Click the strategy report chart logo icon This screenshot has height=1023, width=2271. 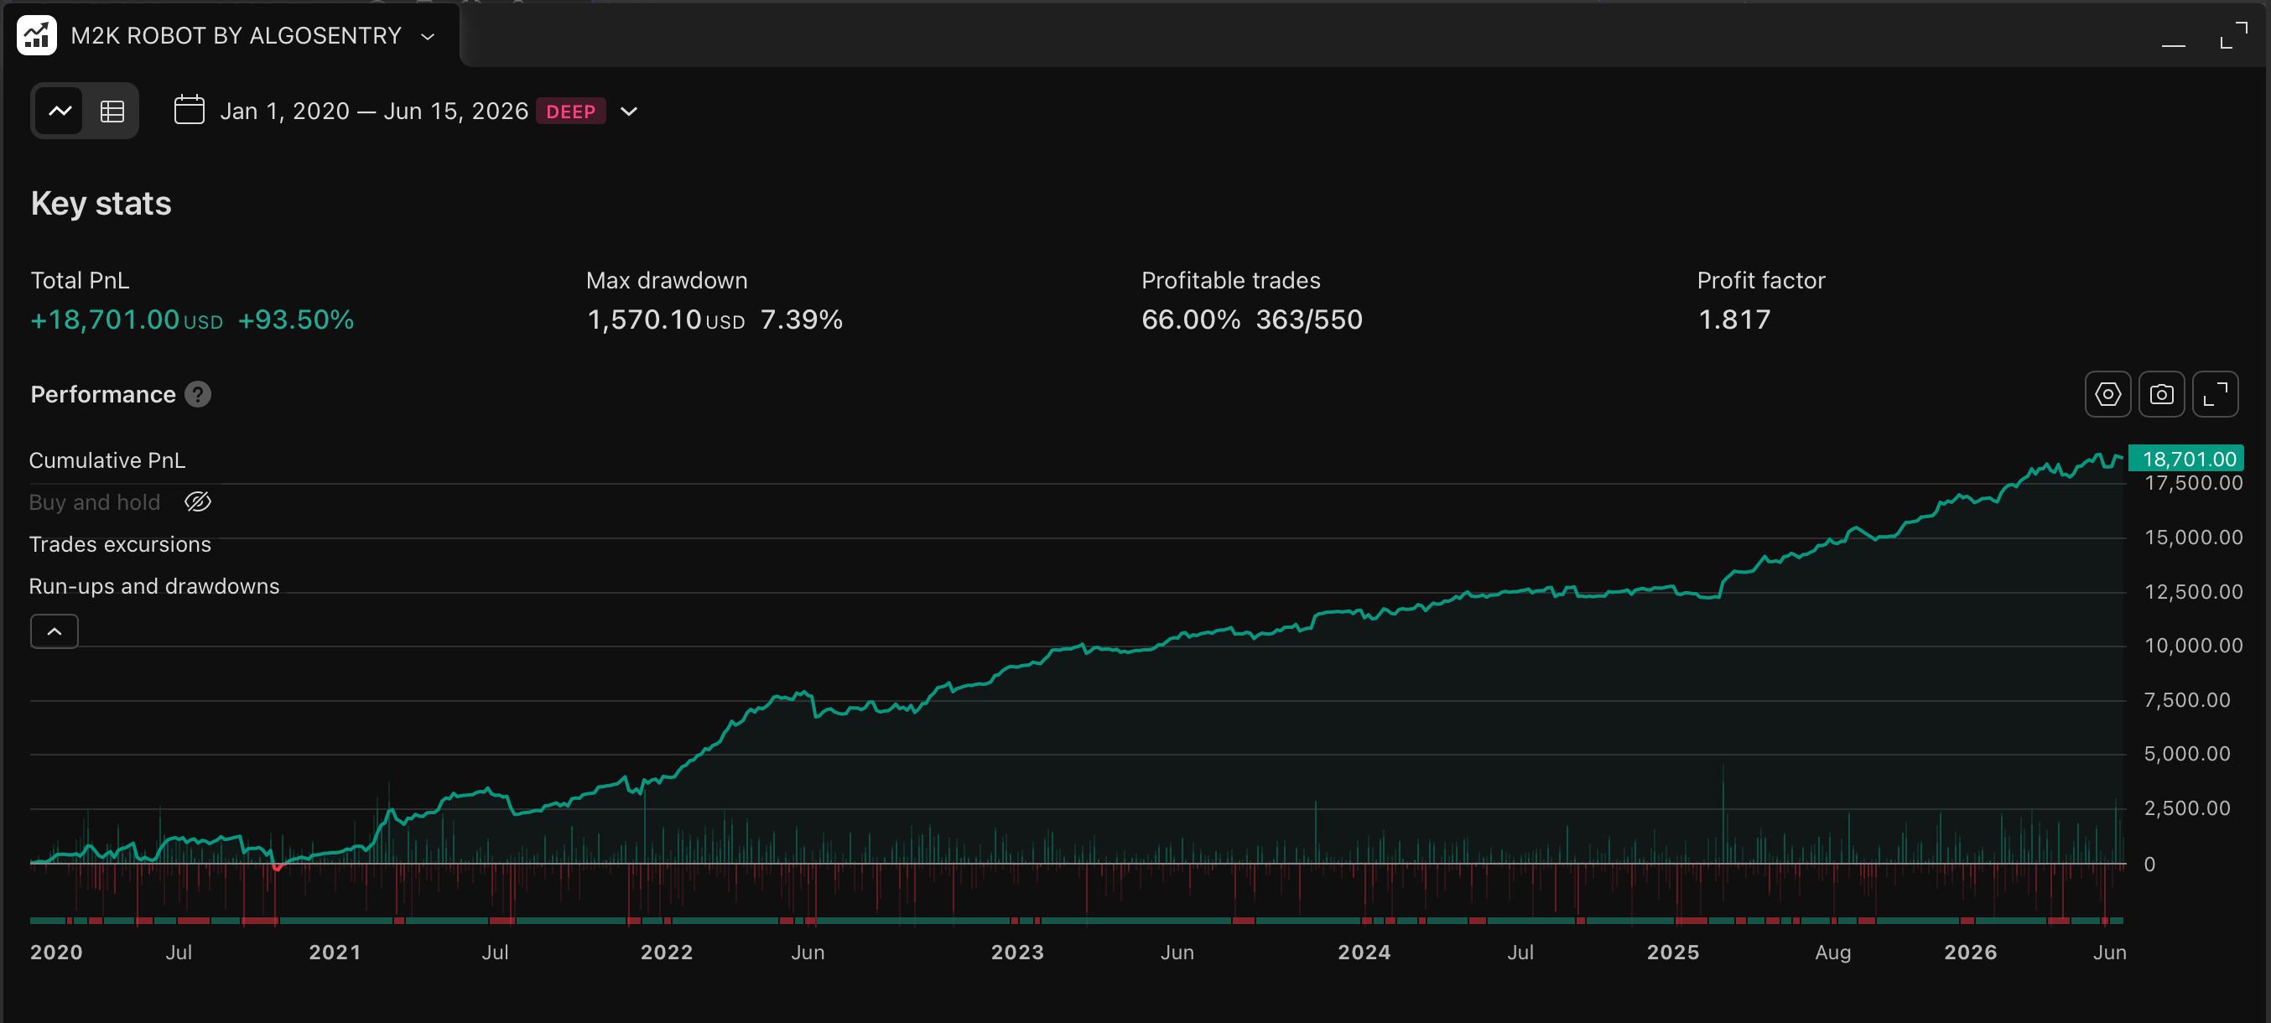point(37,35)
